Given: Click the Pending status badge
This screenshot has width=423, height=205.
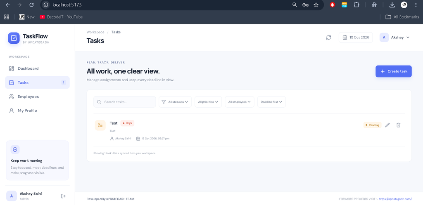Looking at the screenshot, I should (372, 125).
